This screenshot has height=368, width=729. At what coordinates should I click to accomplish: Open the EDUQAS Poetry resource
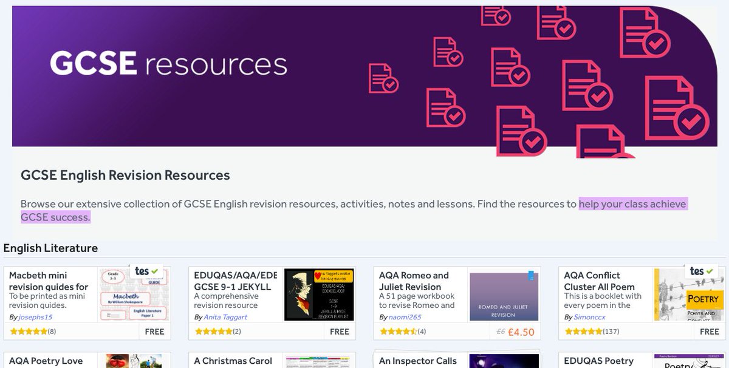click(x=599, y=361)
